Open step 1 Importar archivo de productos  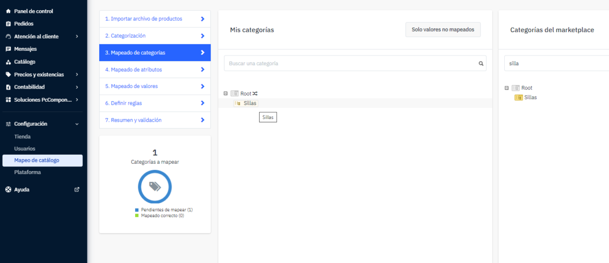(155, 19)
